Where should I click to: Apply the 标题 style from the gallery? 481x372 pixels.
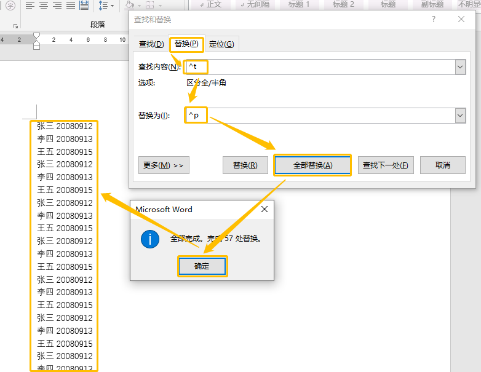(x=388, y=4)
